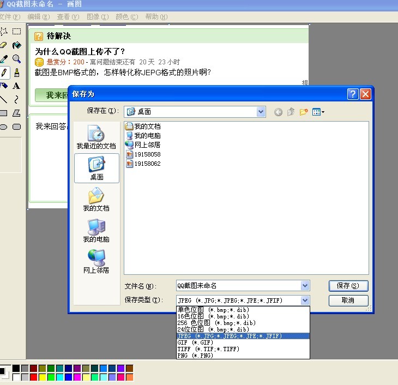Select the straight line tool
The height and width of the screenshot is (385, 398).
(x=4, y=99)
